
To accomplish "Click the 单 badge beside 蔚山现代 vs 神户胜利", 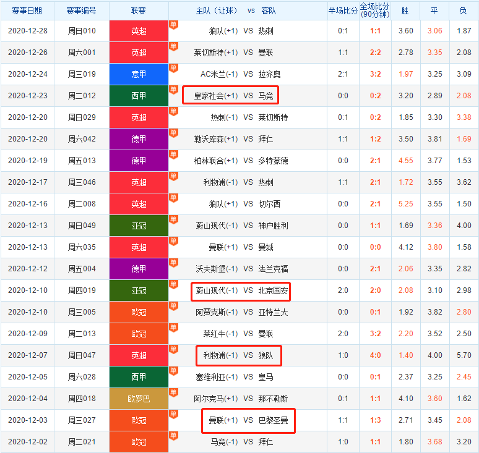I will pyautogui.click(x=173, y=219).
